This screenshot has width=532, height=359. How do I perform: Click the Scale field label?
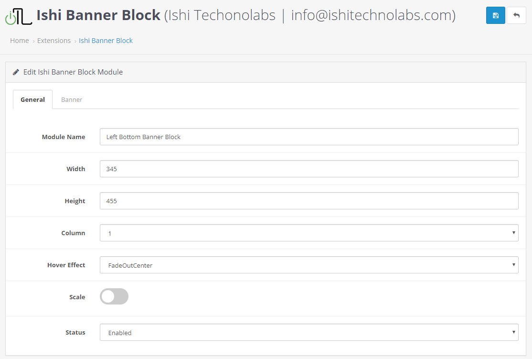77,297
